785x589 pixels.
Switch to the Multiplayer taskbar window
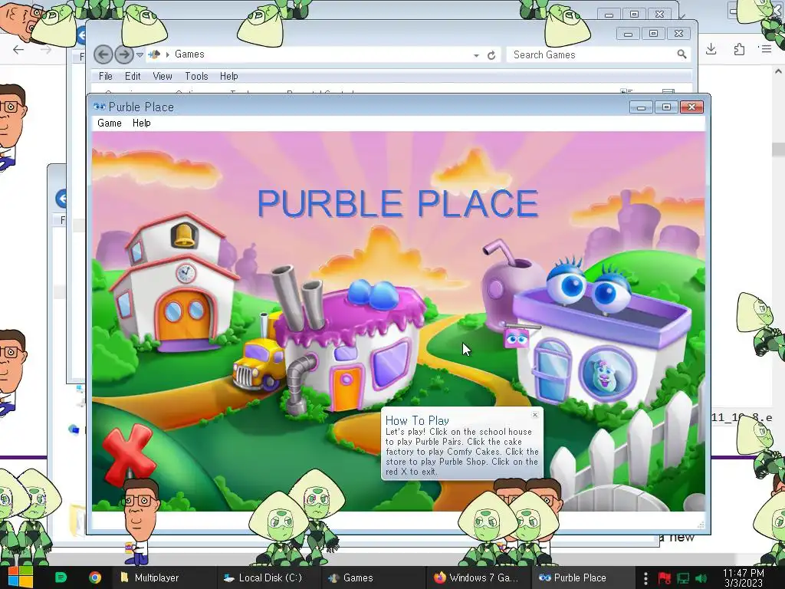click(x=164, y=577)
